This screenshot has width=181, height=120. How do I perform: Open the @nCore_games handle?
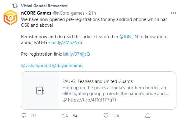(69, 13)
